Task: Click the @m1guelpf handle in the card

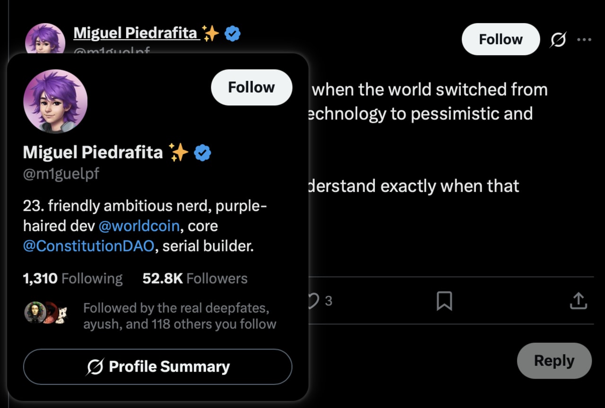Action: click(61, 174)
